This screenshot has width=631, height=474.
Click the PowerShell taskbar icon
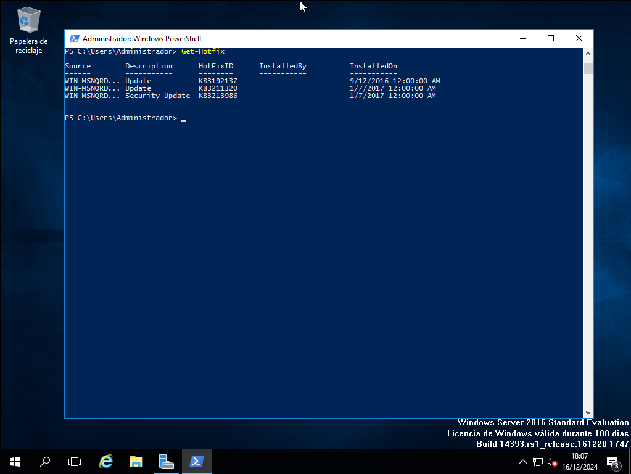(x=196, y=462)
